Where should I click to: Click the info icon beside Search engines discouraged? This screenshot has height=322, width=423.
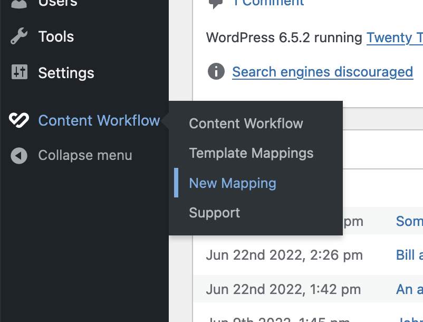pyautogui.click(x=216, y=71)
